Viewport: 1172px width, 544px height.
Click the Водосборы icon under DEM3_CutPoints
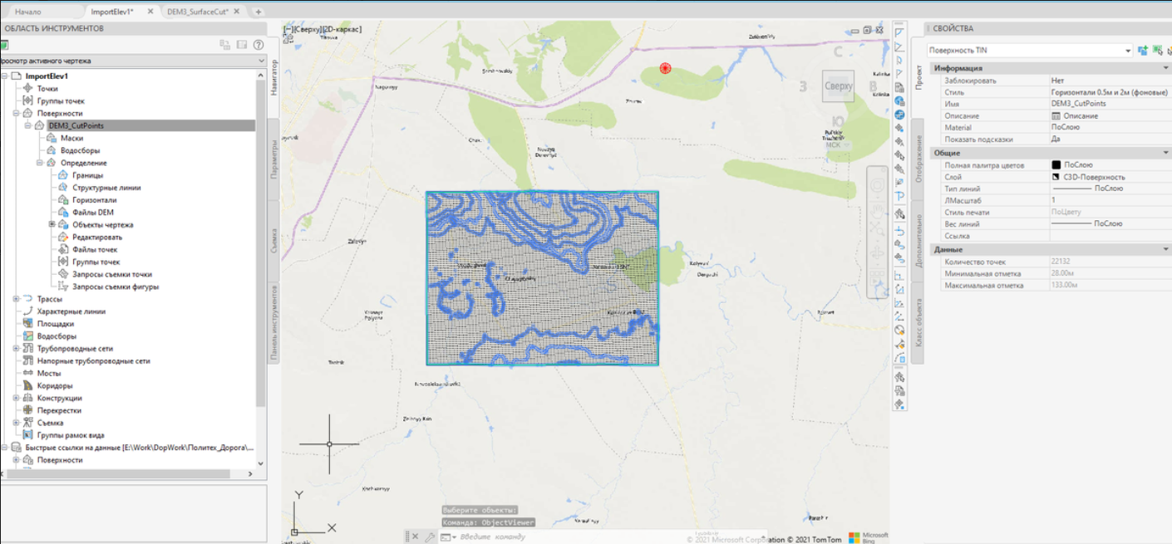pyautogui.click(x=52, y=150)
